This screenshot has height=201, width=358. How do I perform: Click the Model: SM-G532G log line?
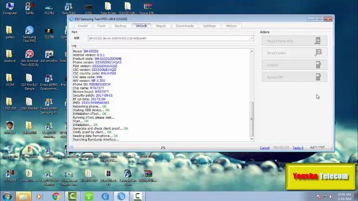click(86, 51)
